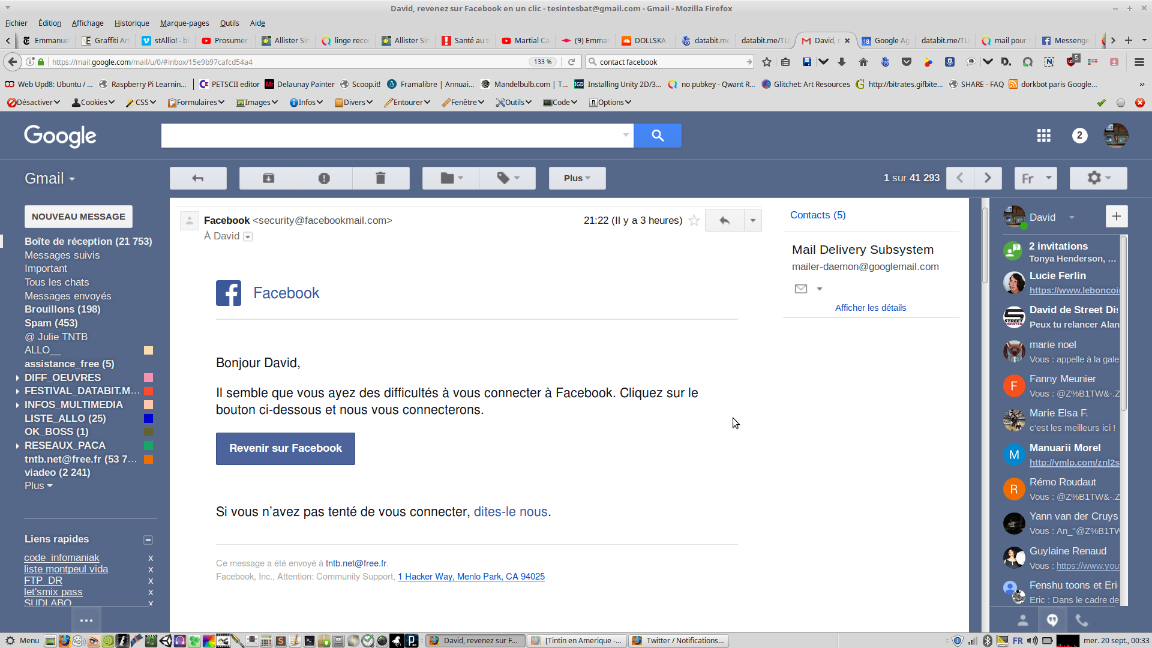Open the Hangouts phone calls icon

[x=1081, y=620]
